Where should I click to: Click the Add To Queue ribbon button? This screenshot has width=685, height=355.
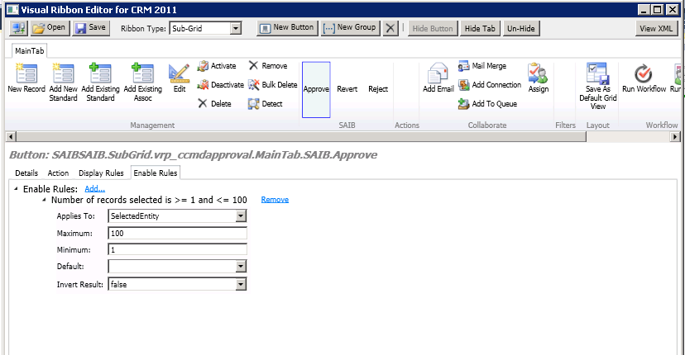coord(487,103)
